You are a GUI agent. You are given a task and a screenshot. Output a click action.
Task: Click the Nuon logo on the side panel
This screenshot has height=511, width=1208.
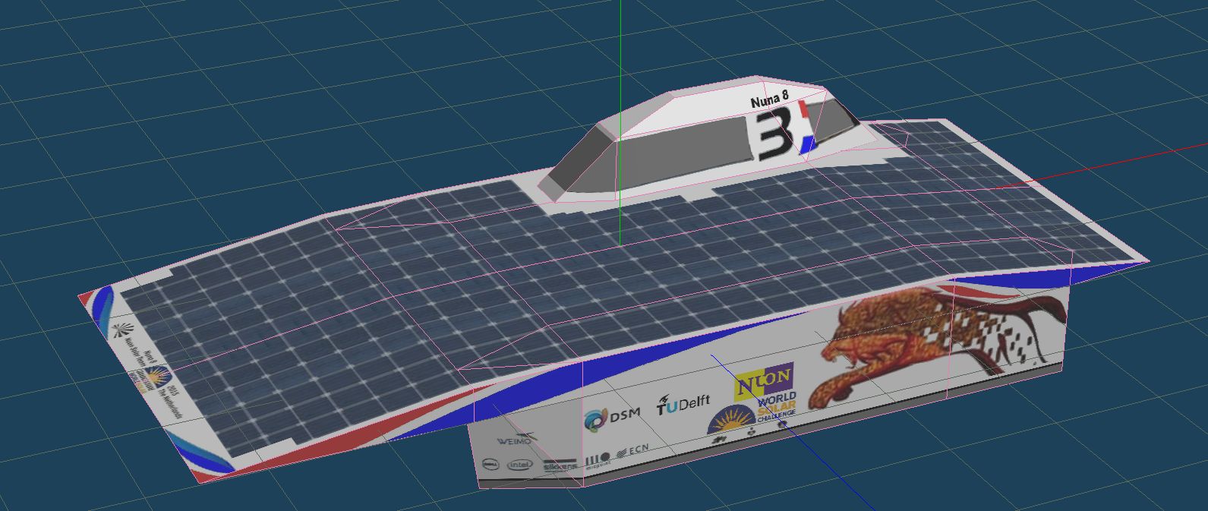[763, 378]
